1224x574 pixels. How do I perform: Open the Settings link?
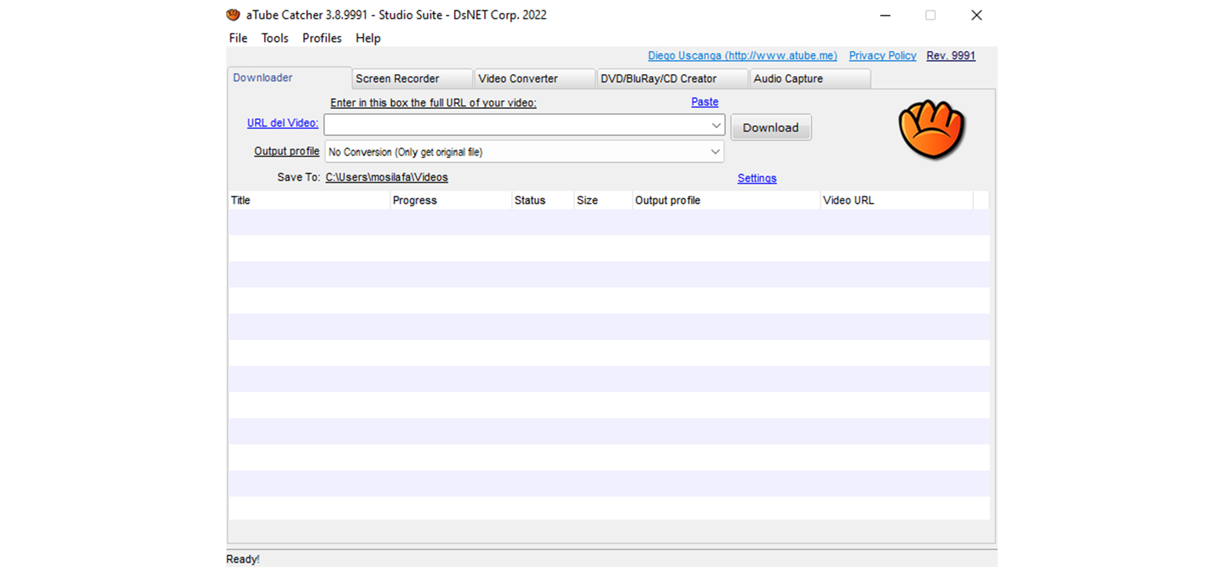757,179
